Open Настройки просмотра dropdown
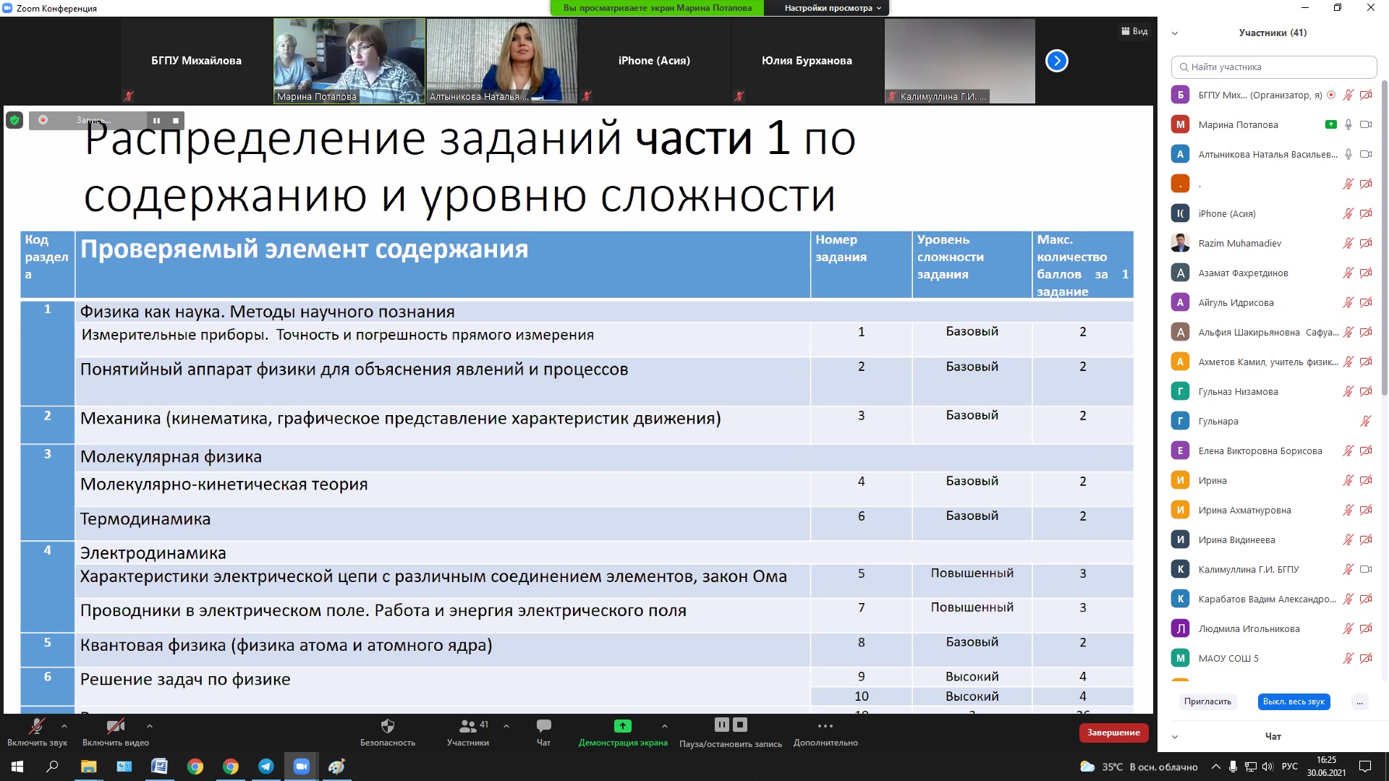 coord(833,8)
